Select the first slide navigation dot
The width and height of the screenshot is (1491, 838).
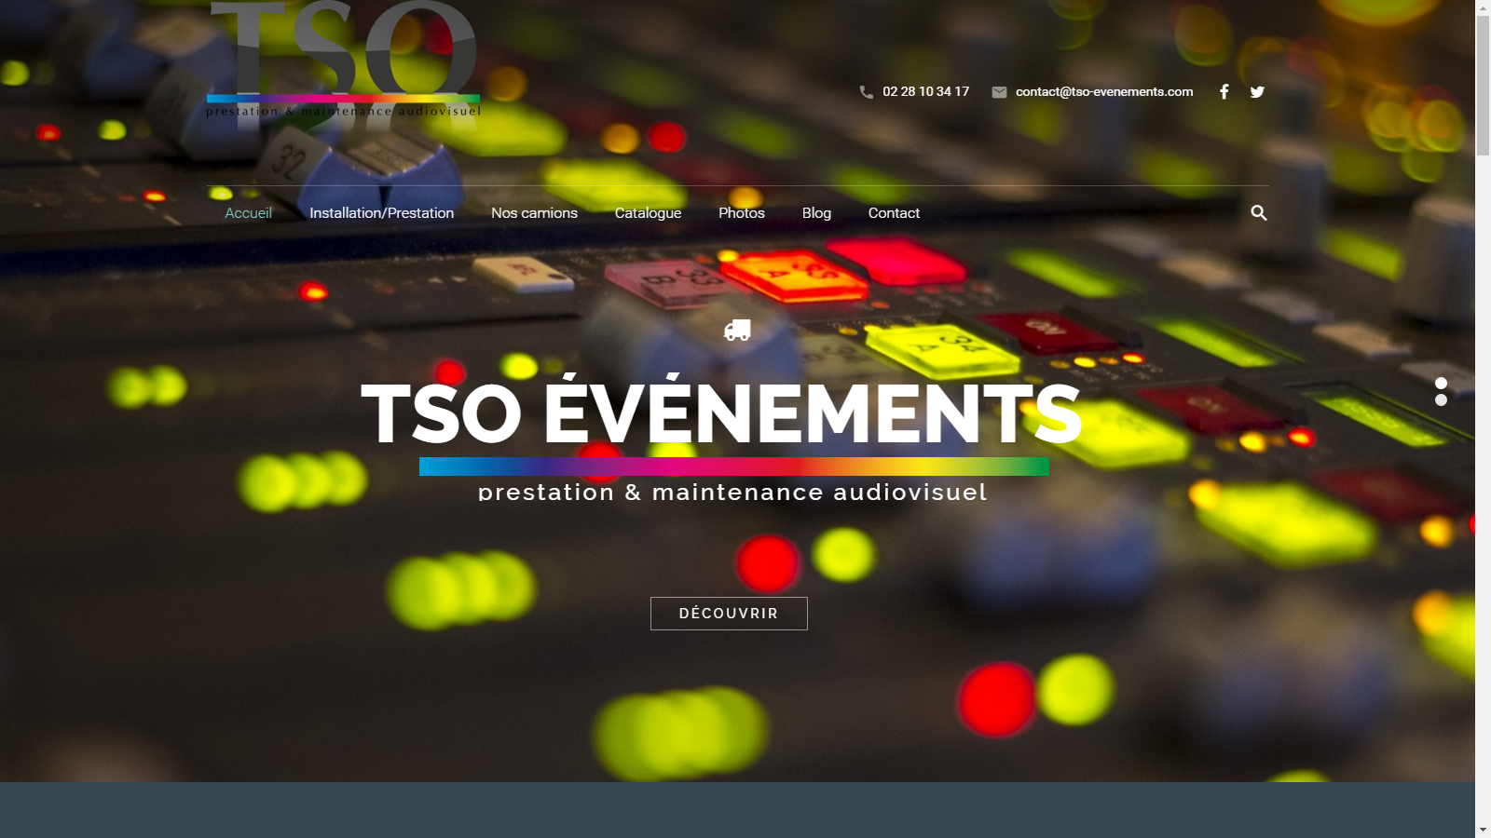1441,384
